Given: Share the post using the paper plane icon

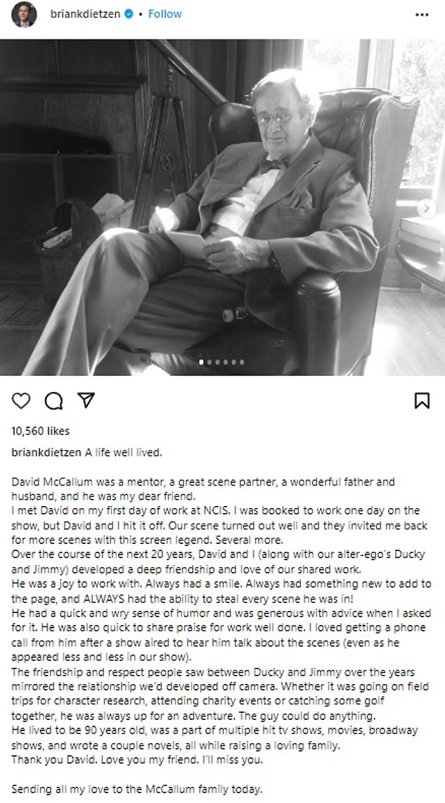Looking at the screenshot, I should 86,400.
